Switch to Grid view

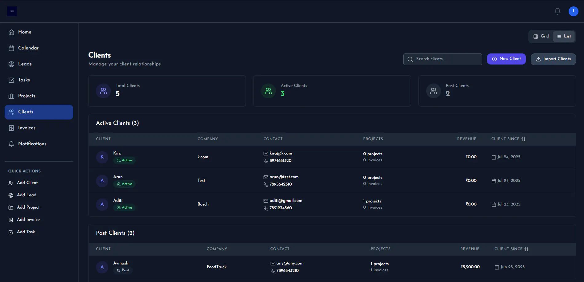541,36
